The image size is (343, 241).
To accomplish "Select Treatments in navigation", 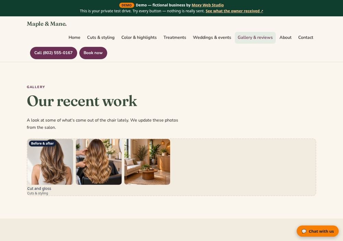I will click(x=175, y=37).
